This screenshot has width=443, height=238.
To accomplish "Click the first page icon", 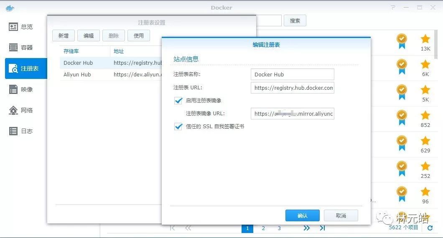I will coord(172,228).
